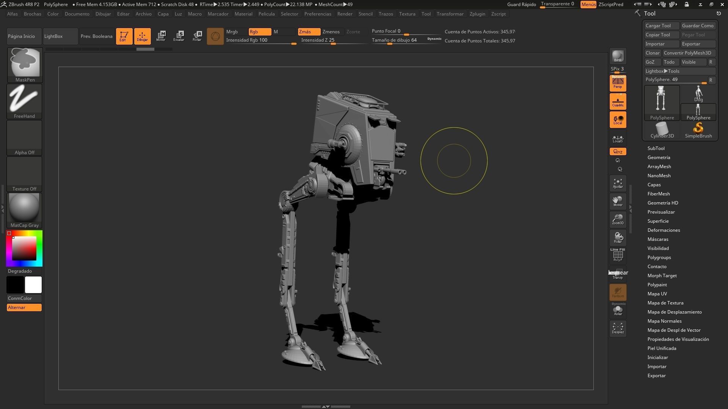The height and width of the screenshot is (409, 728).
Task: Click the Alternar color button
Action: pyautogui.click(x=24, y=308)
